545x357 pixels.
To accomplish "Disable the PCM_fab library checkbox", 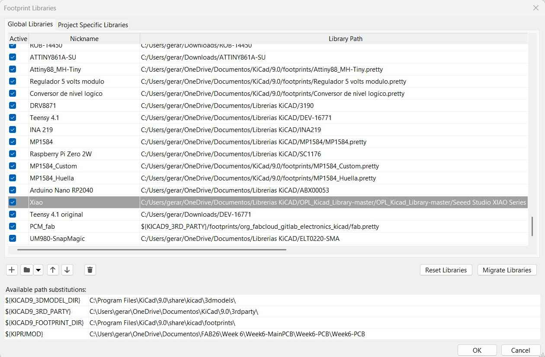I will click(13, 226).
